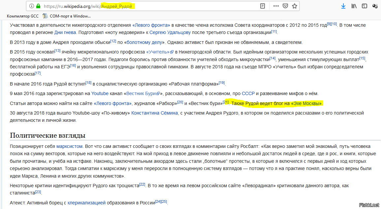The image size is (381, 209).
Task: Click footnote reference [10]
Action: point(334,24)
